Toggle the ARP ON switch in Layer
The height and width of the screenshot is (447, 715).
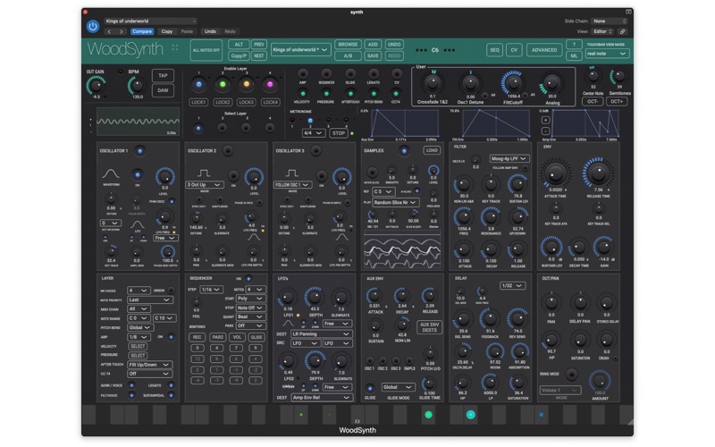[171, 337]
